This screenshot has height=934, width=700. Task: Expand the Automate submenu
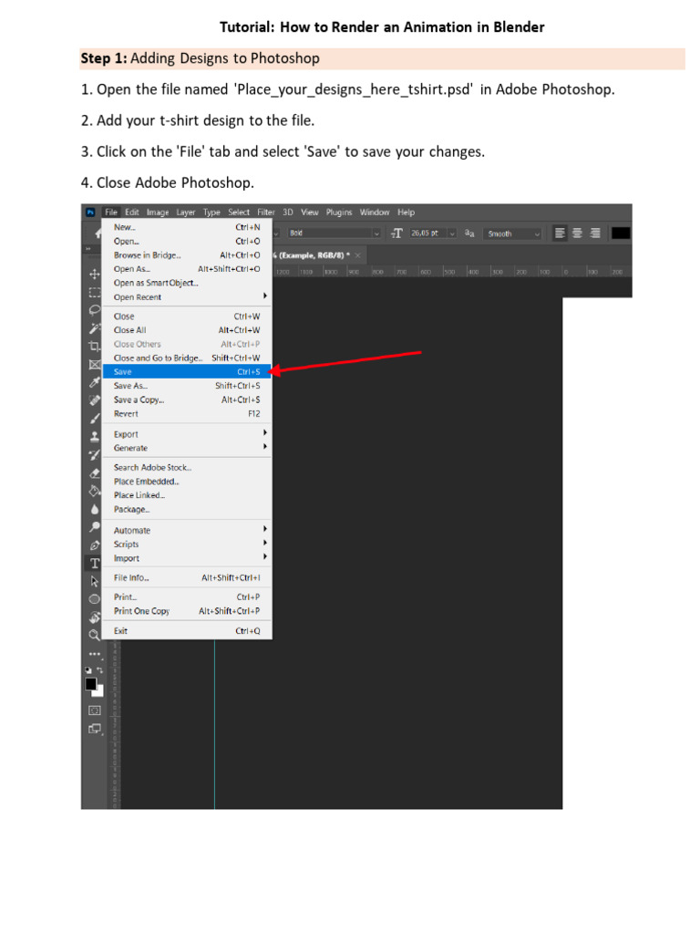[x=187, y=530]
